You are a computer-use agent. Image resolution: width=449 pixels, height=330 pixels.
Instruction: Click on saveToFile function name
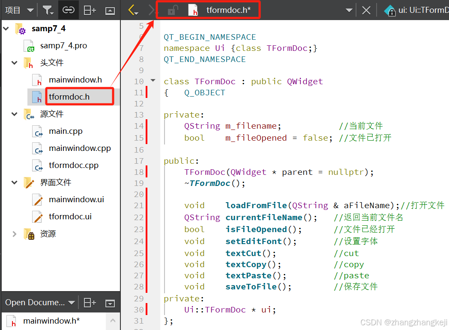coord(251,286)
